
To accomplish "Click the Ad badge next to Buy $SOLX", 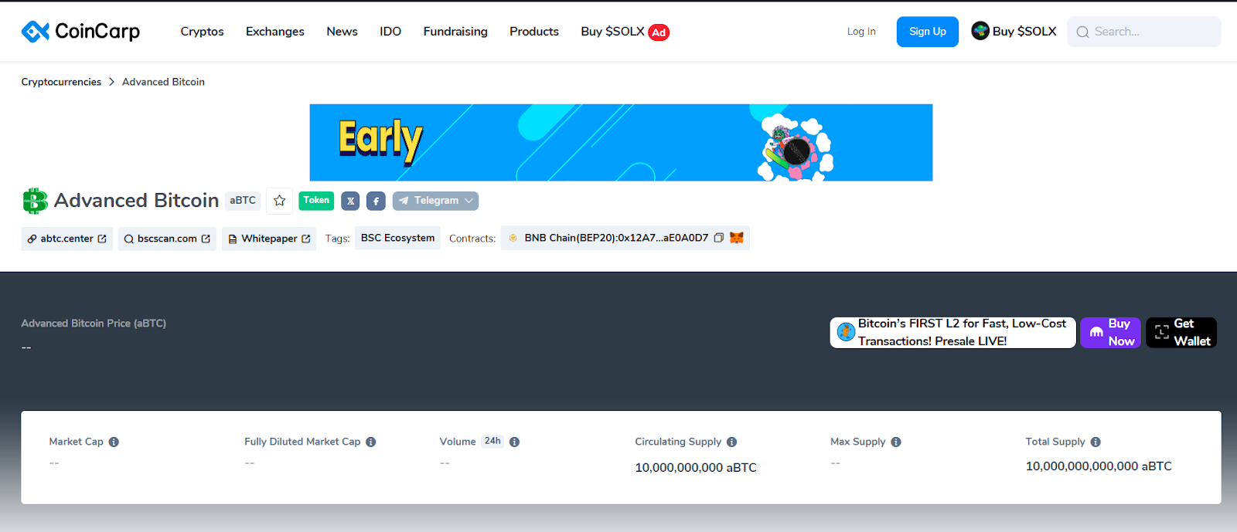I will [x=659, y=32].
